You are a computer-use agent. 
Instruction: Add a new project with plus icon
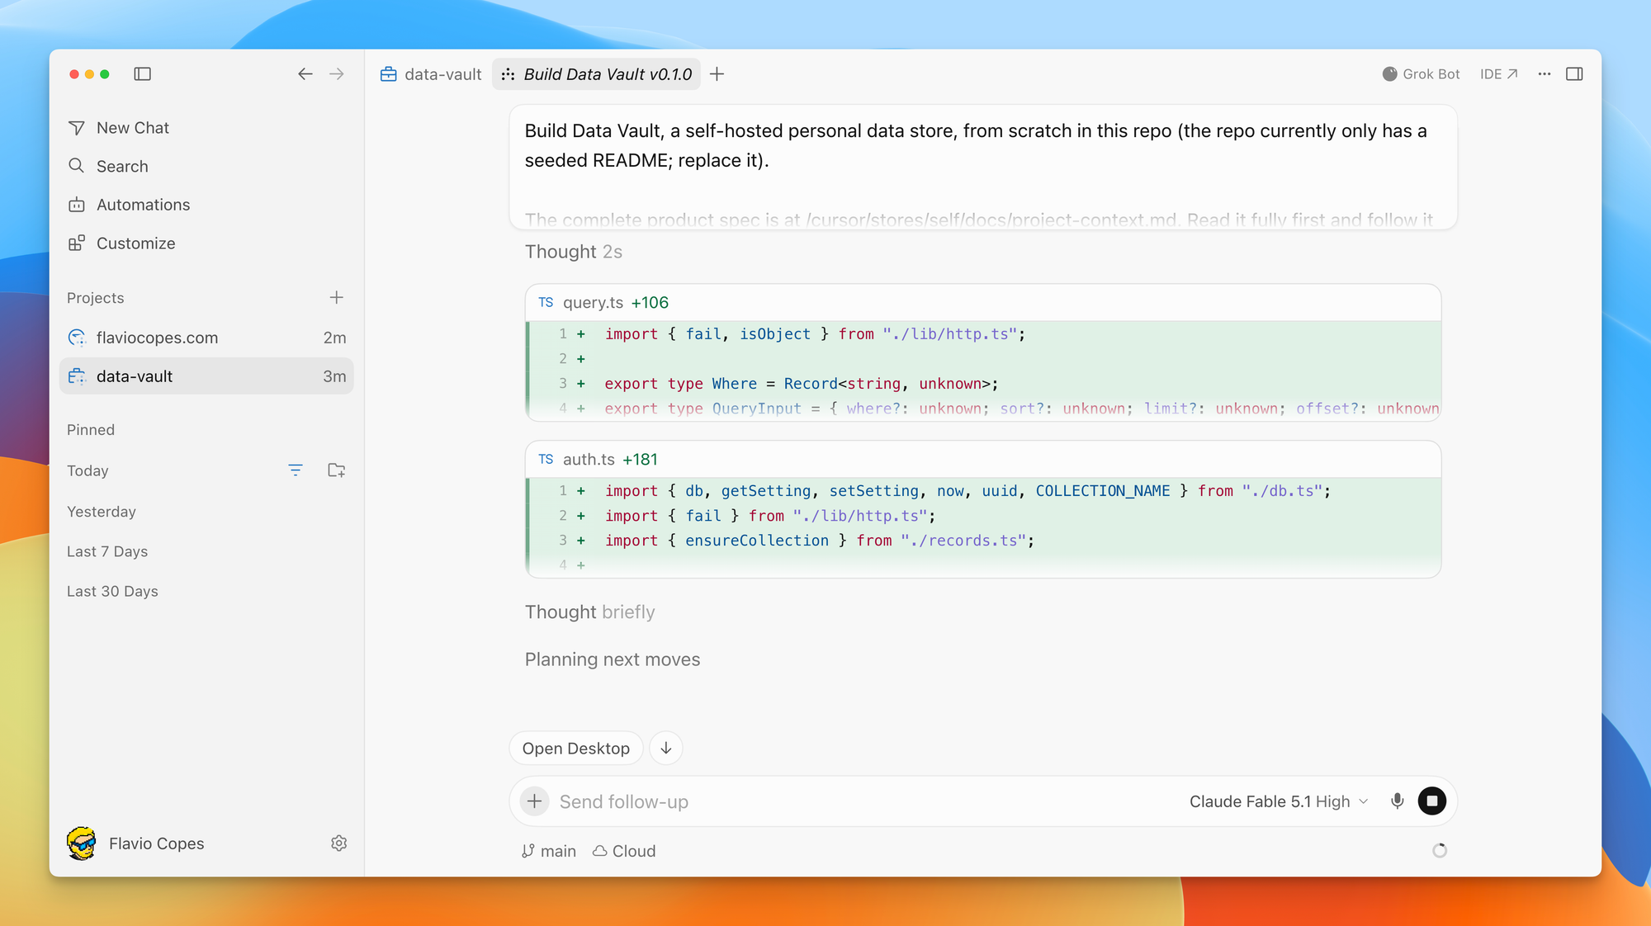(337, 297)
